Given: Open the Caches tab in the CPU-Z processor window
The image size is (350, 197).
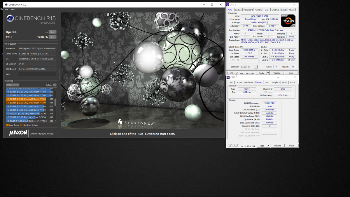Looking at the screenshot, I should [238, 10].
